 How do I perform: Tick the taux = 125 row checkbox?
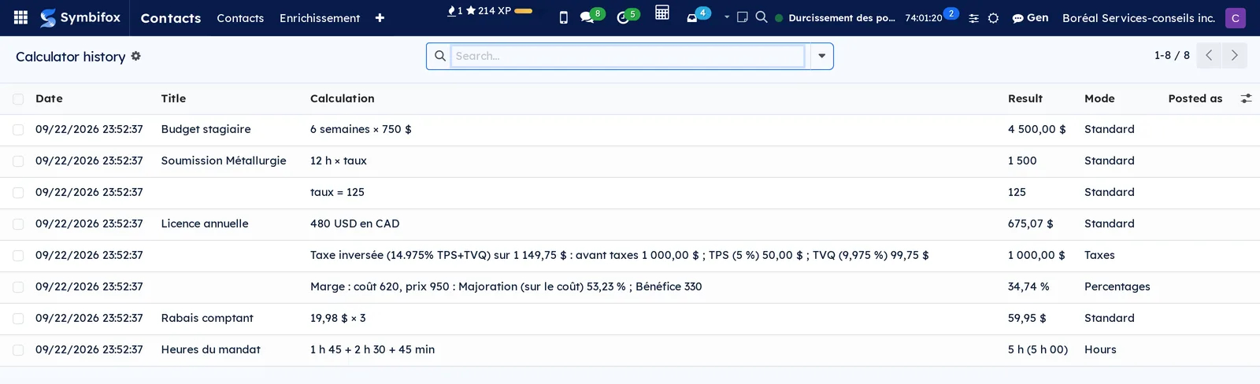point(18,193)
